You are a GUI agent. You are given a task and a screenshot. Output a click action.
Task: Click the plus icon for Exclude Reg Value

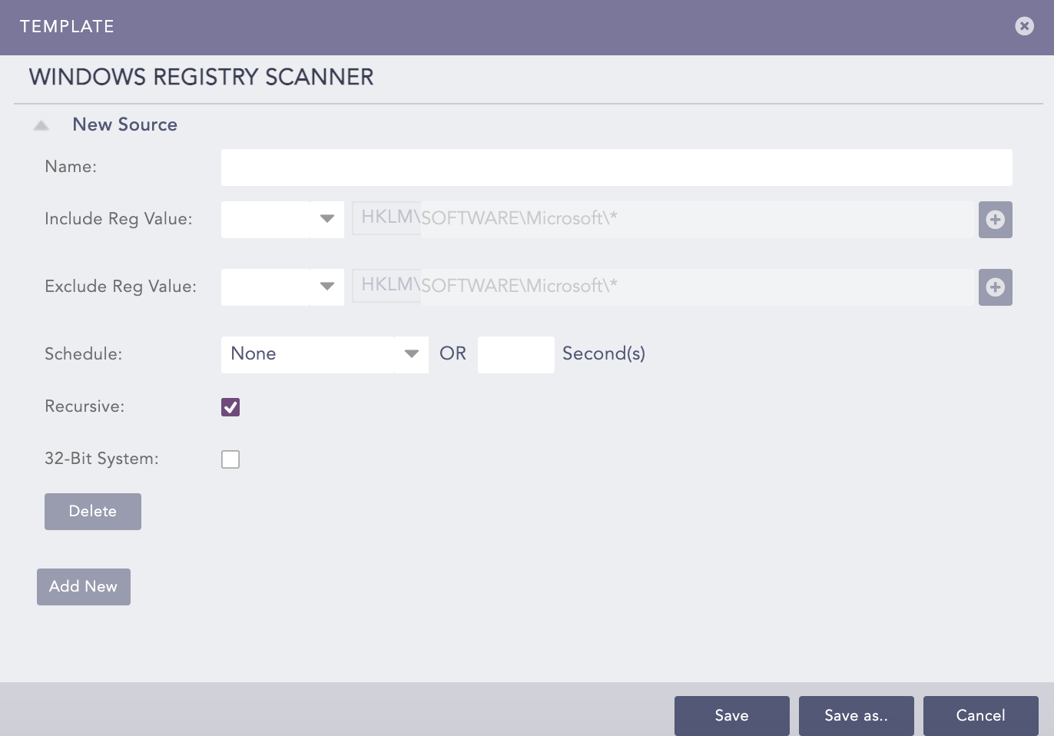click(995, 287)
